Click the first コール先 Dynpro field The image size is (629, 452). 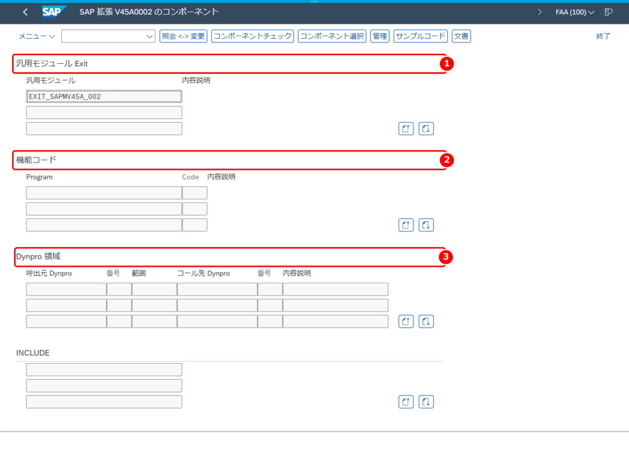click(217, 289)
